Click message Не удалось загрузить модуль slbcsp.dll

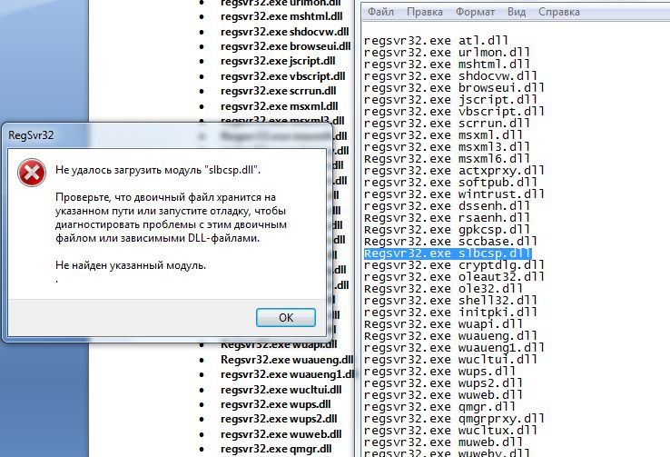point(158,170)
